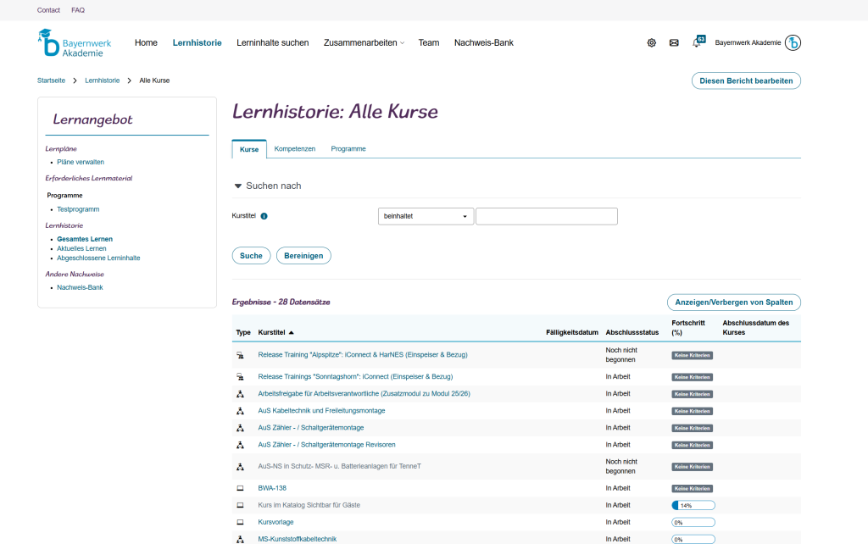Screen dimensions: 868x544
Task: Click type icon of Kurs im Katalog row
Action: pyautogui.click(x=240, y=505)
